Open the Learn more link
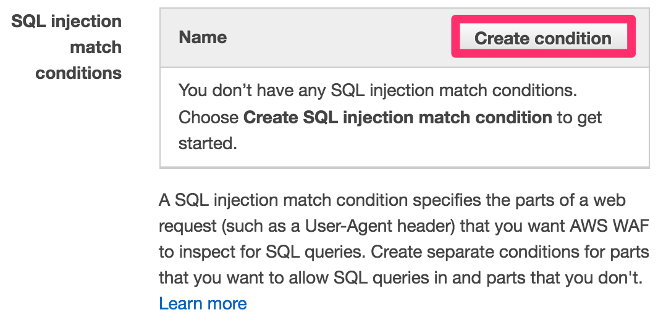This screenshot has width=666, height=323. (203, 304)
